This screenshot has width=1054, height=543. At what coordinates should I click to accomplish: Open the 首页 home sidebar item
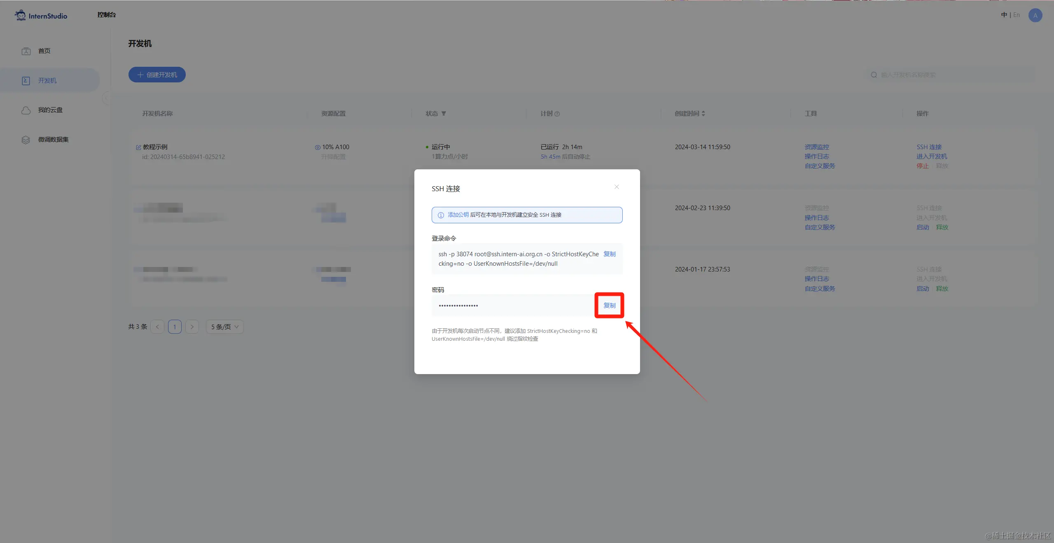44,51
